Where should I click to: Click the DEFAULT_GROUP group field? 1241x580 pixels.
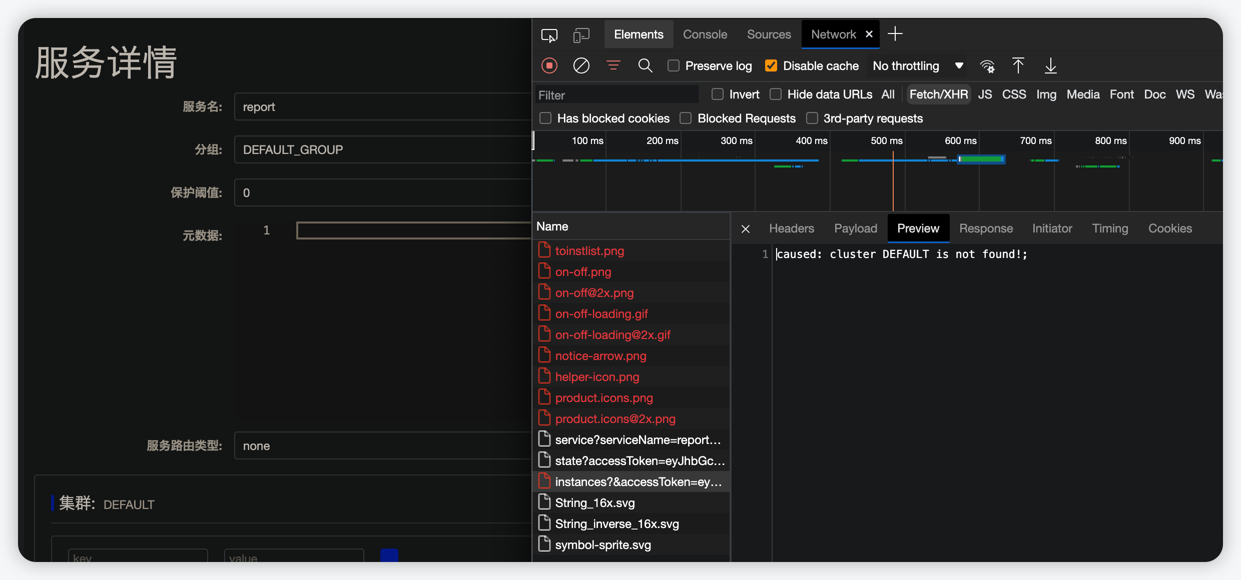tap(383, 149)
